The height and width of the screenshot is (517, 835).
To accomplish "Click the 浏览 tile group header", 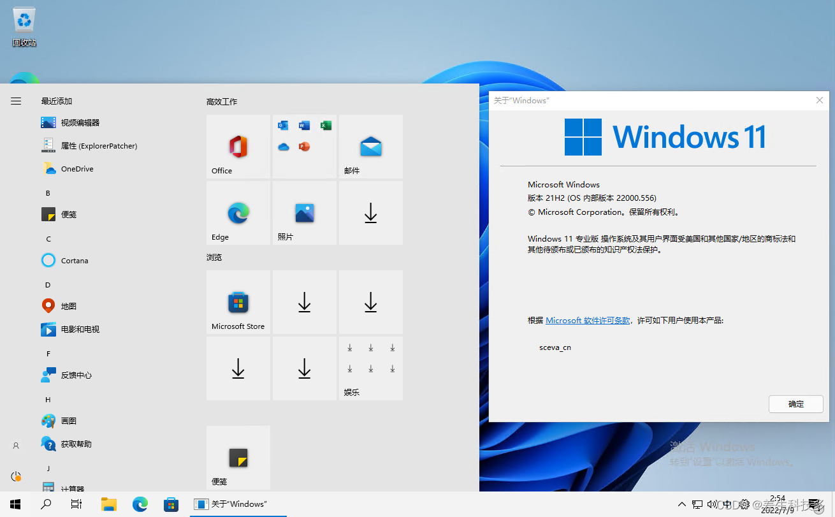I will tap(214, 257).
